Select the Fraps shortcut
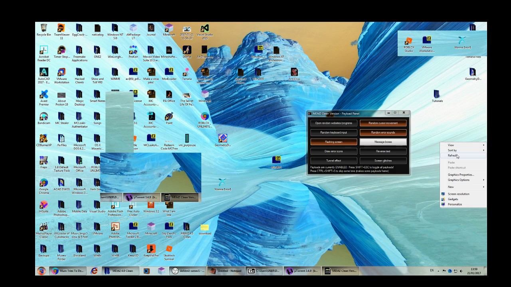This screenshot has width=511, height=287. pos(44,163)
